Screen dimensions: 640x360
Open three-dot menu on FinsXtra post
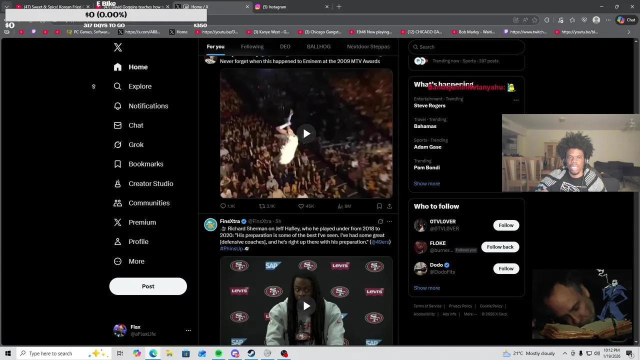[389, 221]
